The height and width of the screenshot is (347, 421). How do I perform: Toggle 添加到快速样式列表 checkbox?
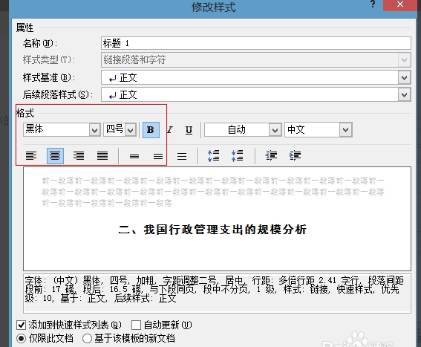click(22, 325)
